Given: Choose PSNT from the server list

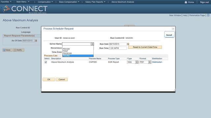Looking at the screenshot, I should click(78, 51).
